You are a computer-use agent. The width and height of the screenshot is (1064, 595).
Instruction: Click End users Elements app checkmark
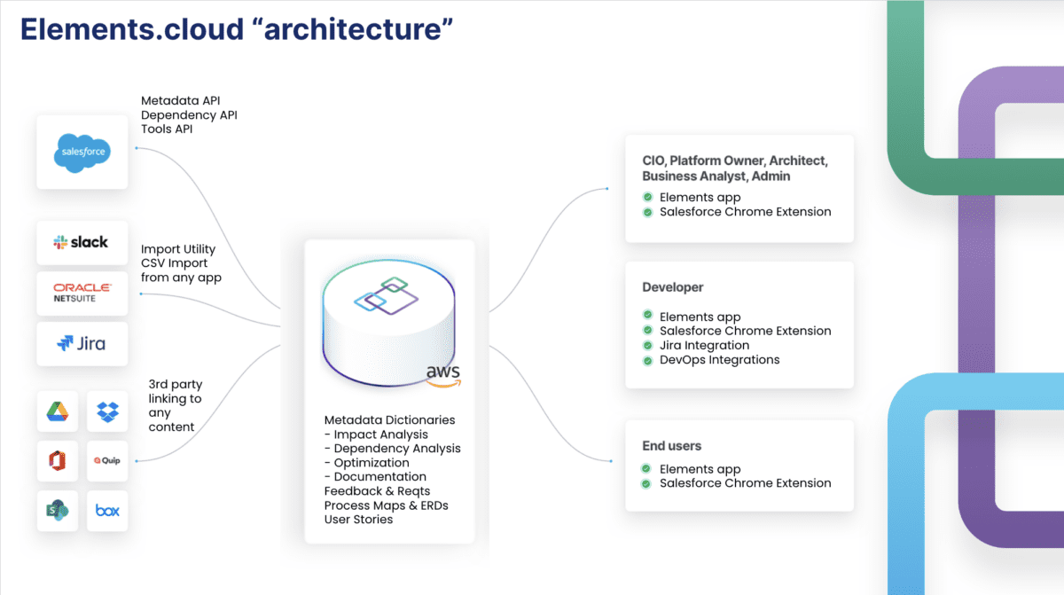pyautogui.click(x=648, y=469)
